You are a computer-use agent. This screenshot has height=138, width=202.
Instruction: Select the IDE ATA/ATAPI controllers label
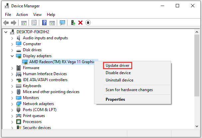[x=45, y=80]
